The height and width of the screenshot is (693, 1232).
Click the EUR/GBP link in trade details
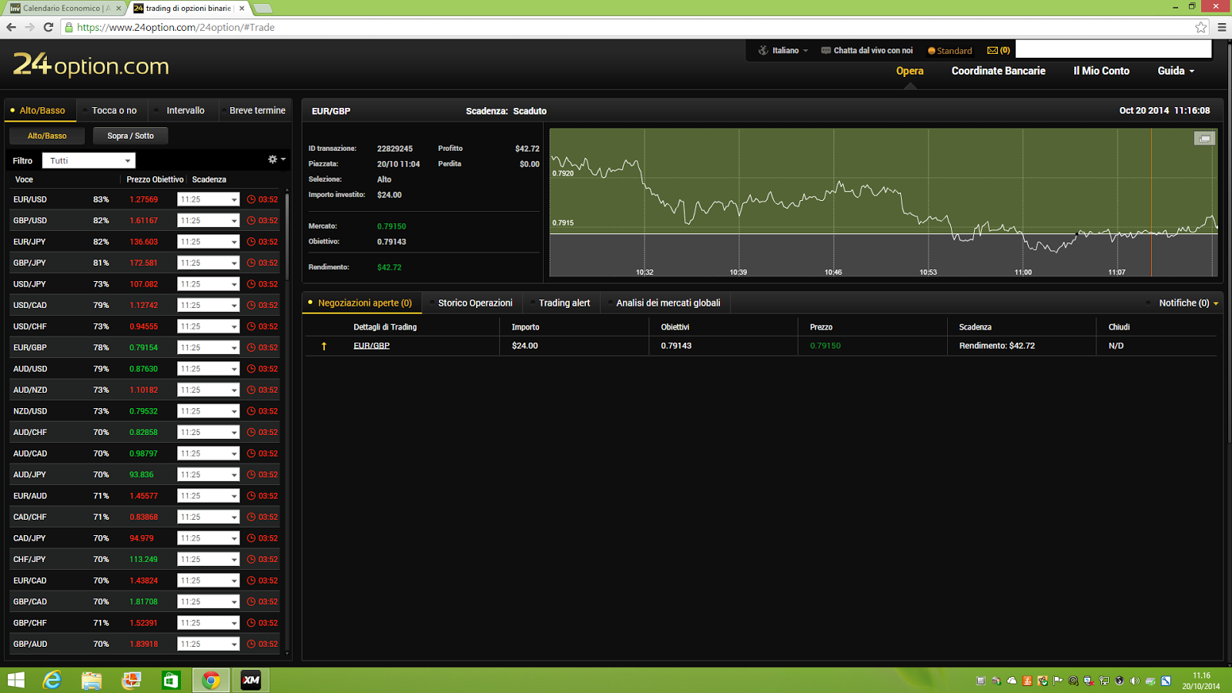(x=371, y=346)
